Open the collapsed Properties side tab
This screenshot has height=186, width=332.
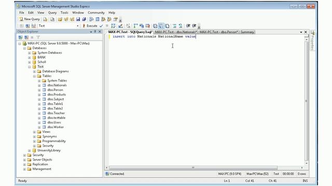[x=312, y=40]
